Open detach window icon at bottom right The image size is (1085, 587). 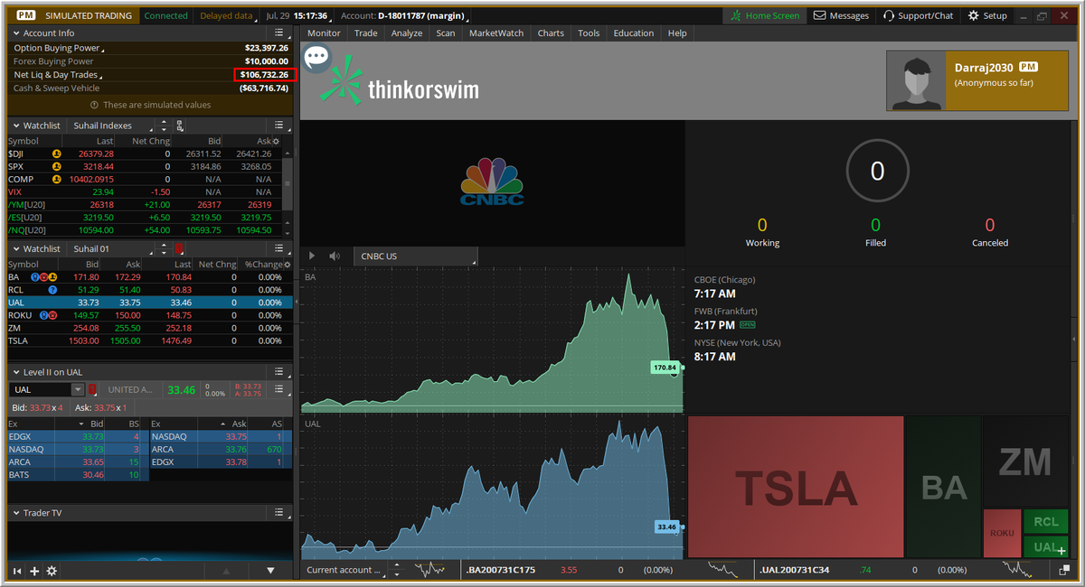pyautogui.click(x=1064, y=570)
